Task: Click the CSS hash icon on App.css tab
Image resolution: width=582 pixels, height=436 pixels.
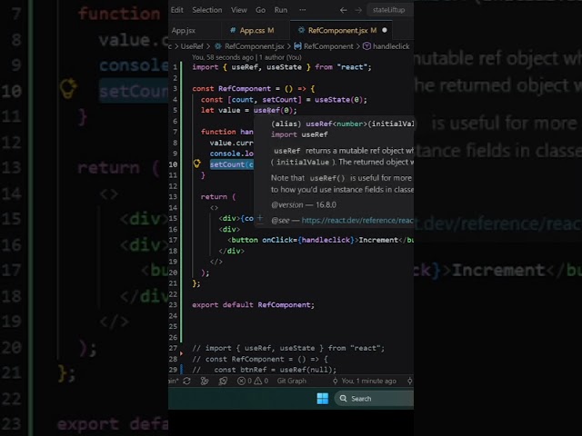Action: pyautogui.click(x=233, y=30)
